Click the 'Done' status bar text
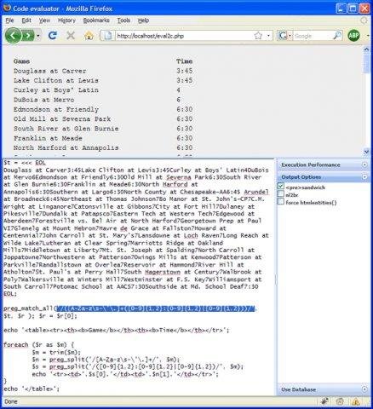373x409 pixels. [x=11, y=401]
